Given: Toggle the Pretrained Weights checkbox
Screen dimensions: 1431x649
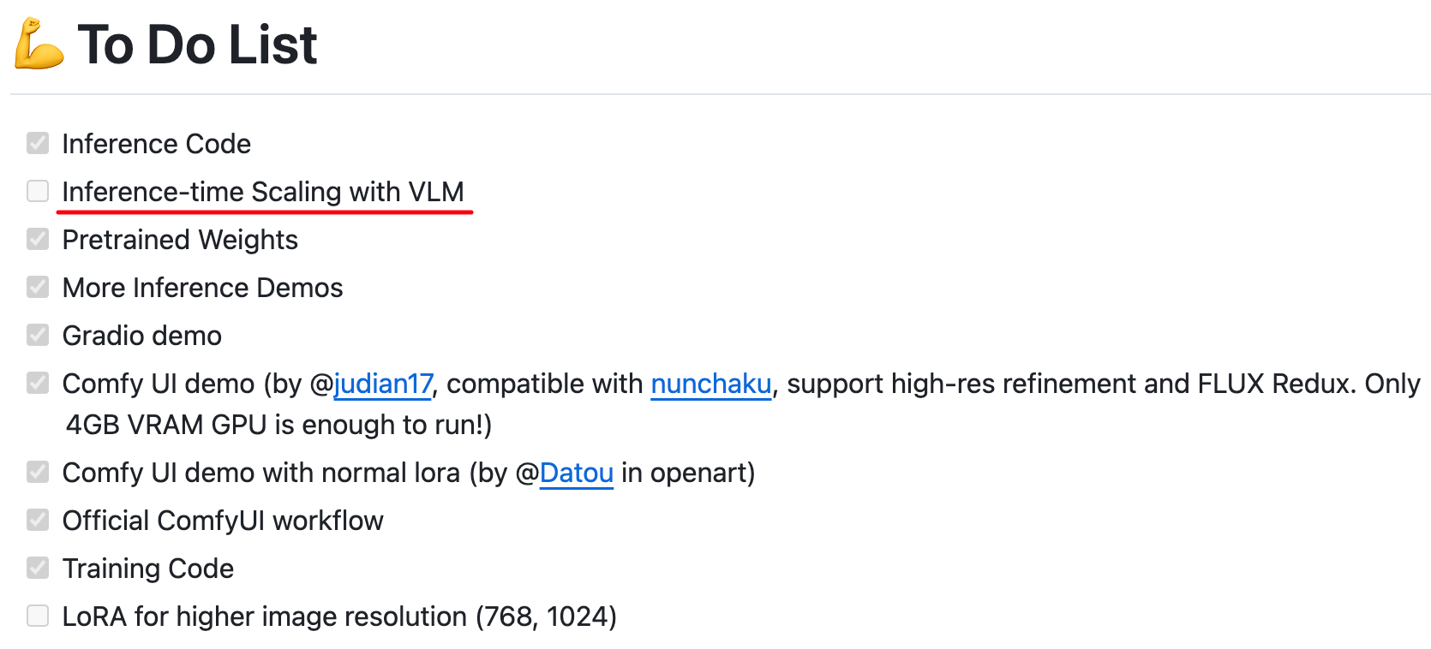Looking at the screenshot, I should [x=38, y=239].
